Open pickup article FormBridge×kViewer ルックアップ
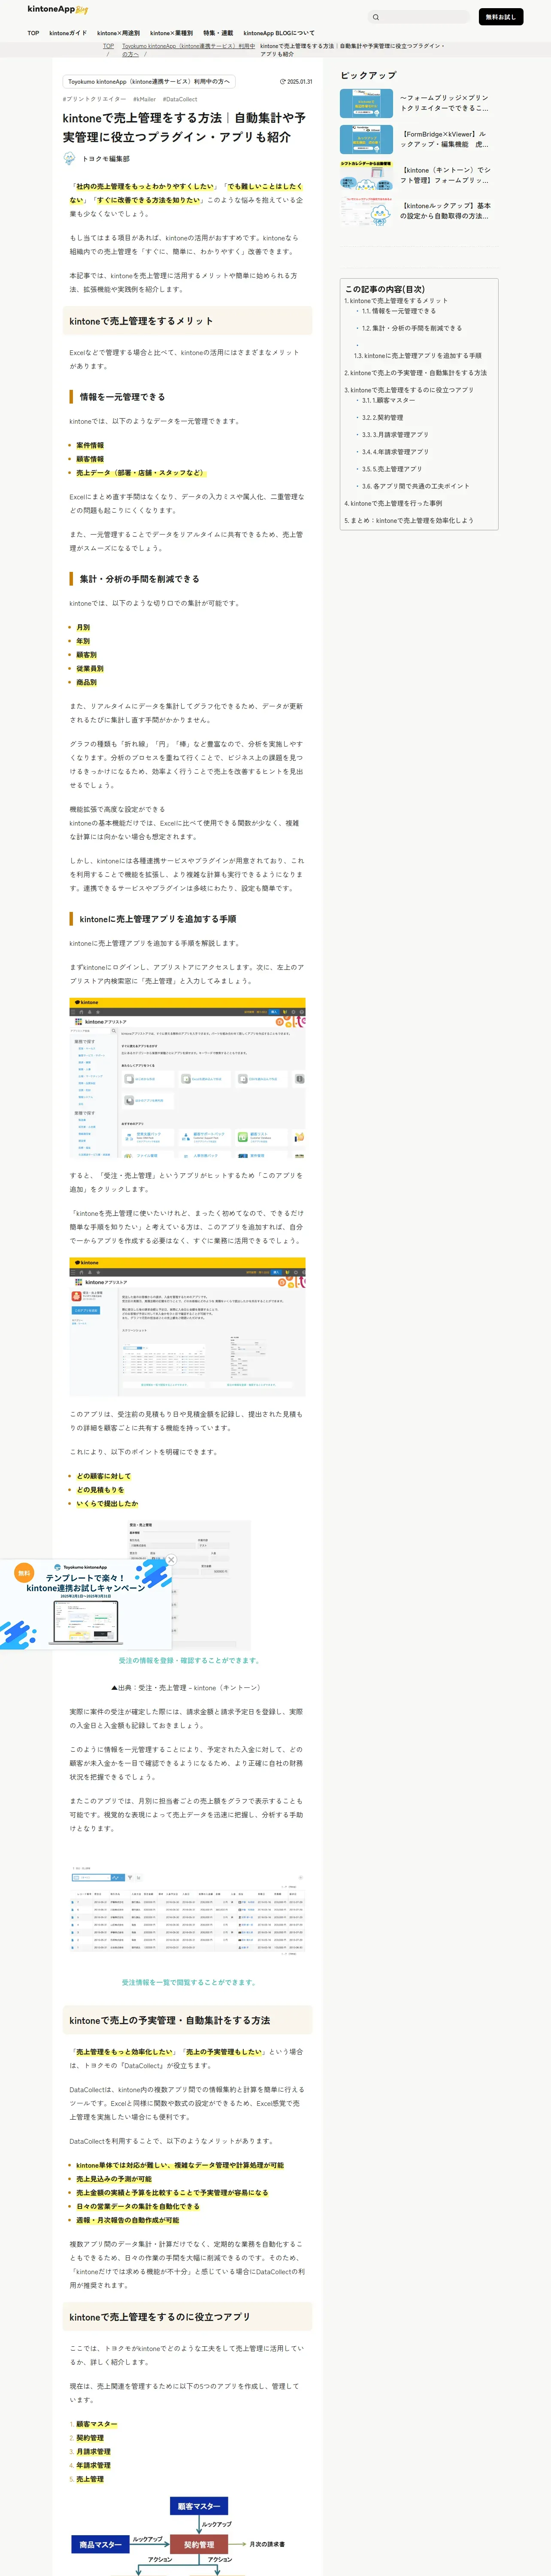This screenshot has width=551, height=2576. click(x=445, y=139)
